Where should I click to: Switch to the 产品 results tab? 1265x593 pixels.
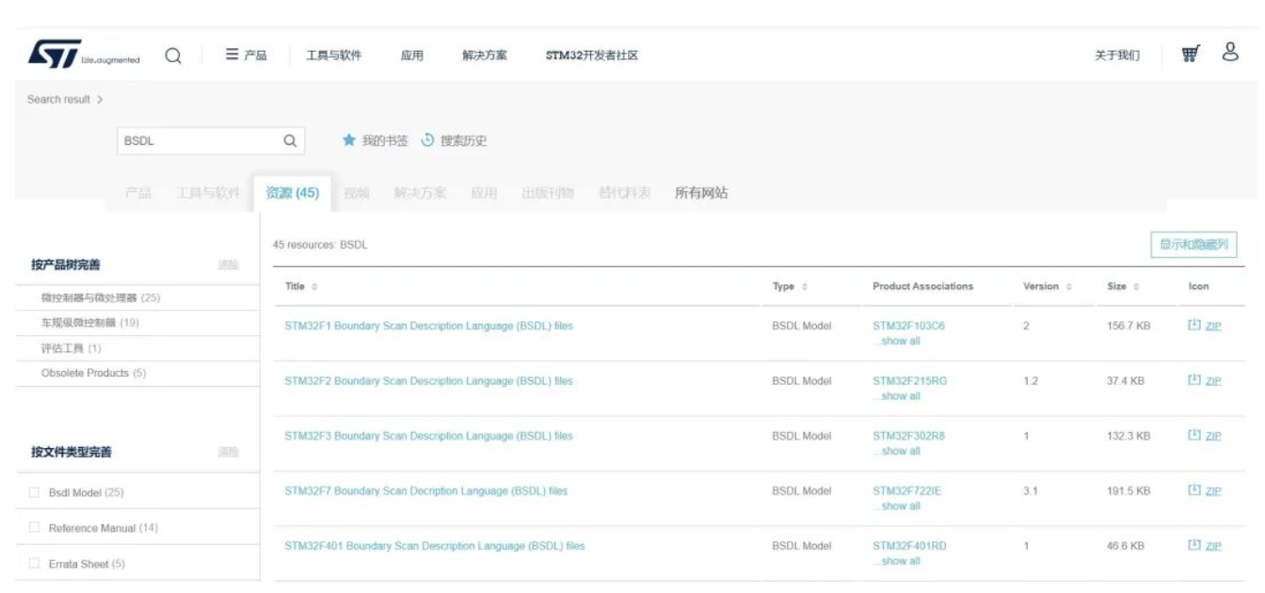138,193
